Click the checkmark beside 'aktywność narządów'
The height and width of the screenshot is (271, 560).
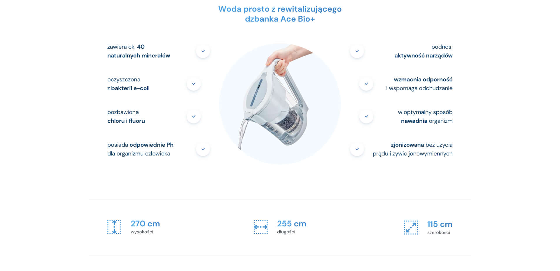(x=357, y=51)
